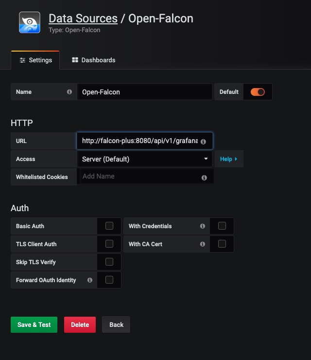Open the Data Sources breadcrumb link
This screenshot has width=311, height=360.
[83, 18]
